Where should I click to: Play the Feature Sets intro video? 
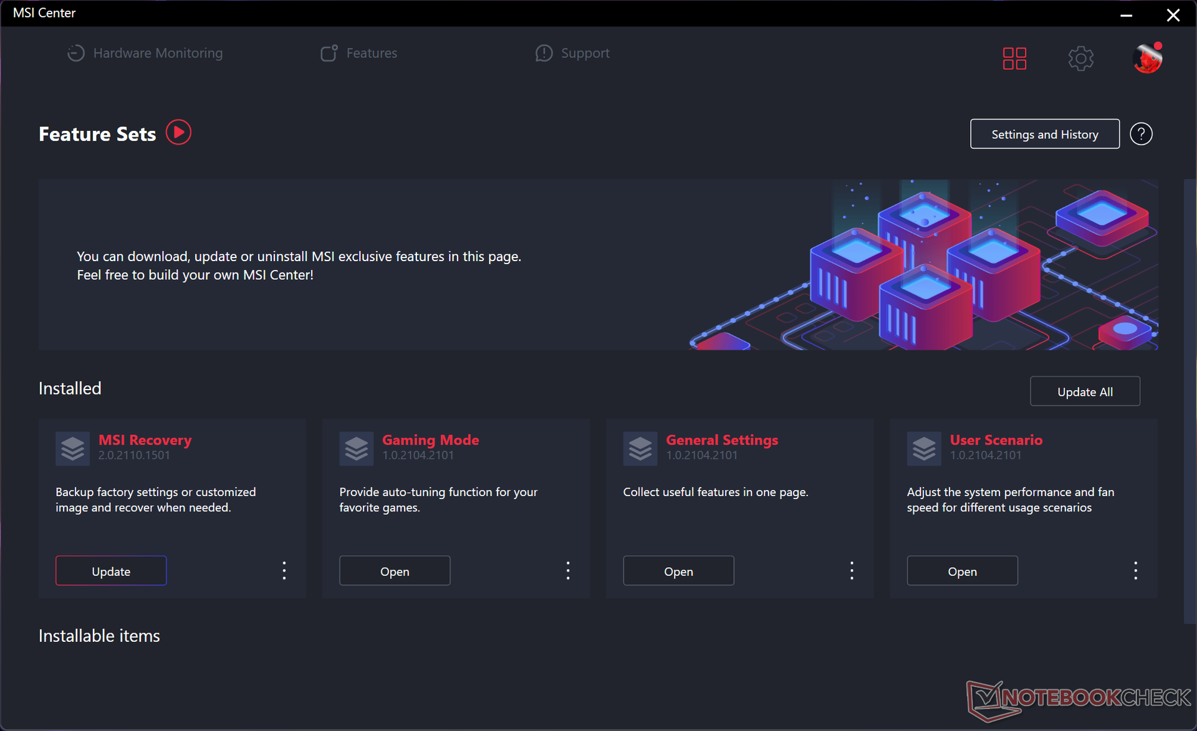(178, 133)
